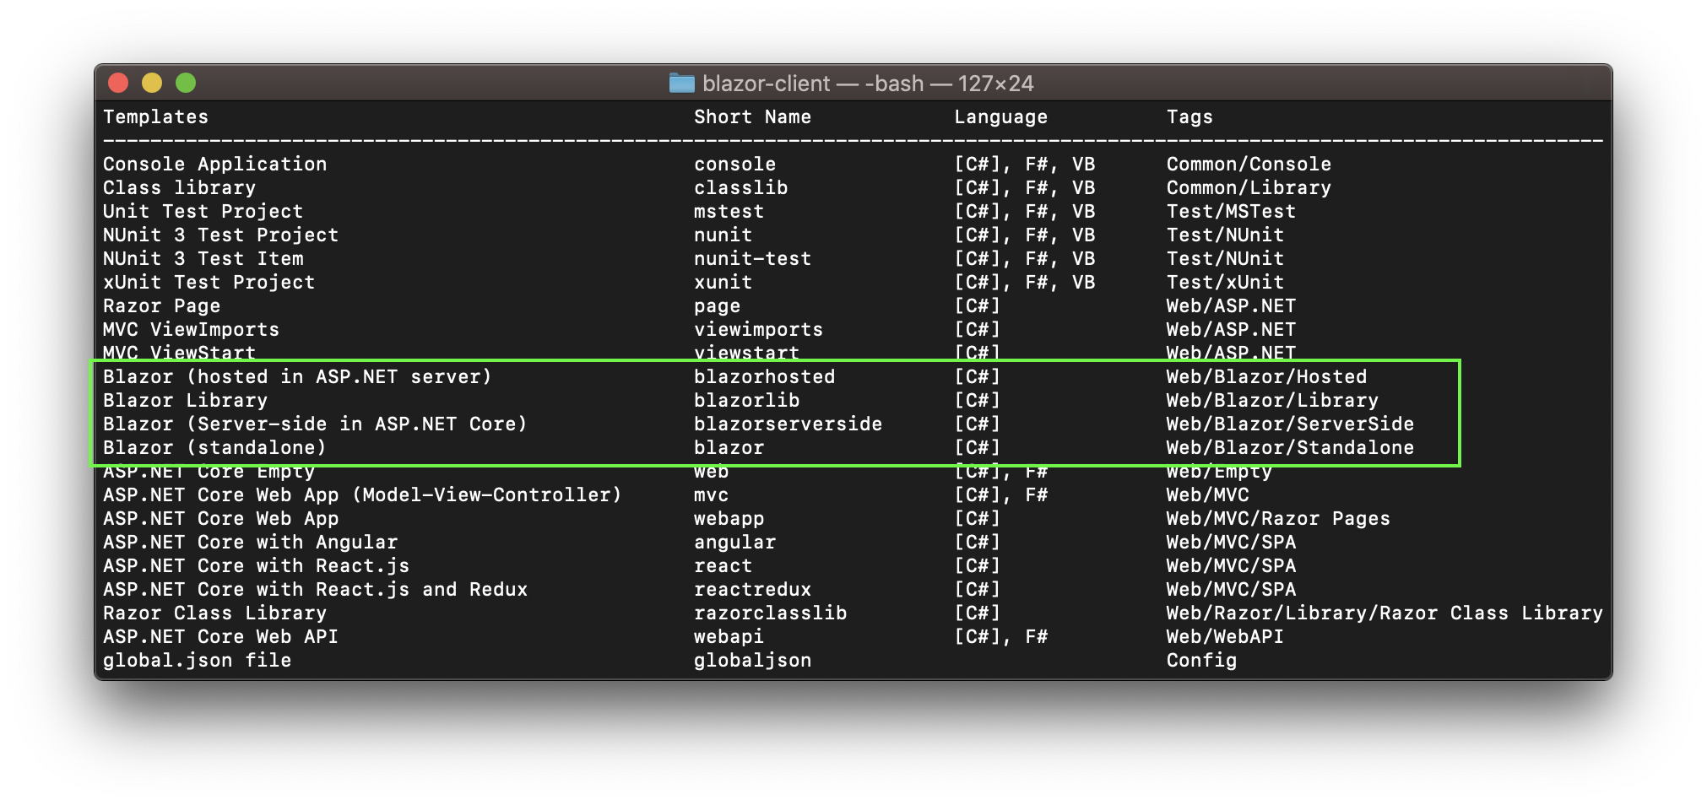This screenshot has height=805, width=1707.
Task: Click 'Class library' template name
Action: point(180,188)
